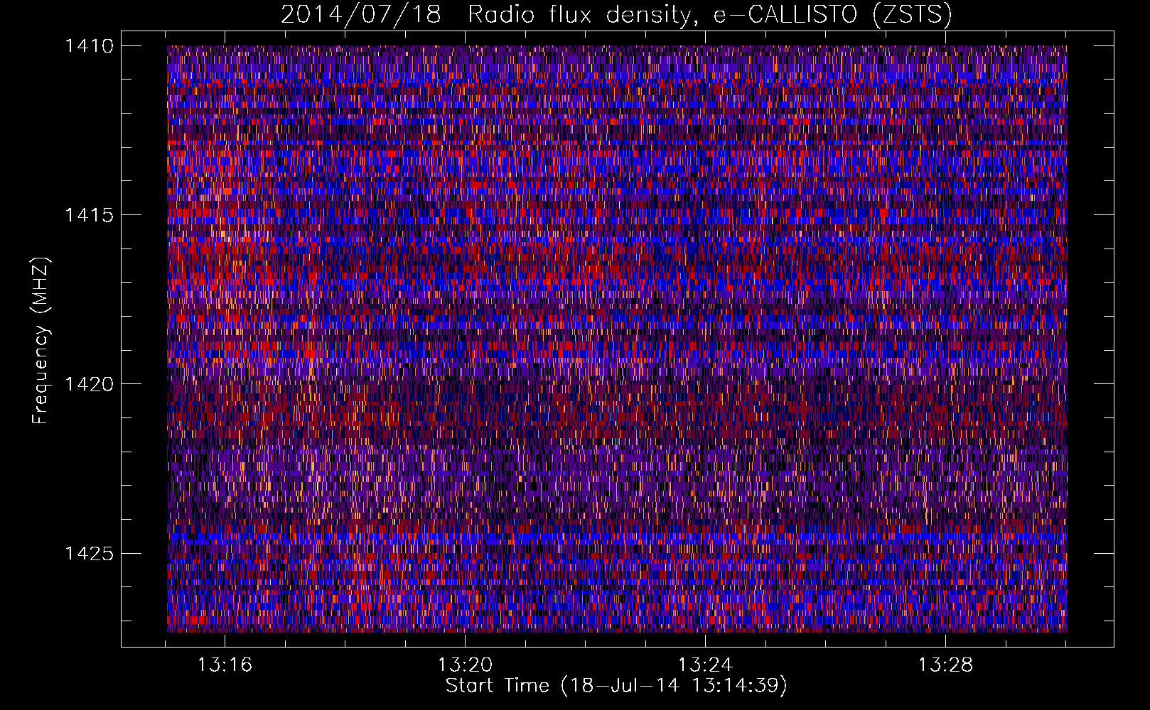
Task: Click the 1425 frequency tick label
Action: pyautogui.click(x=89, y=553)
